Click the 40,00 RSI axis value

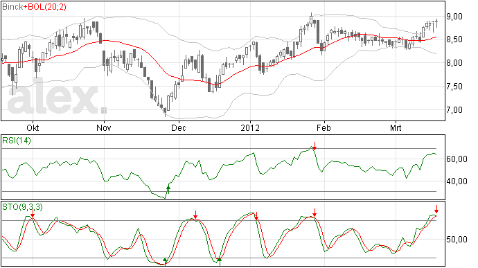(457, 181)
